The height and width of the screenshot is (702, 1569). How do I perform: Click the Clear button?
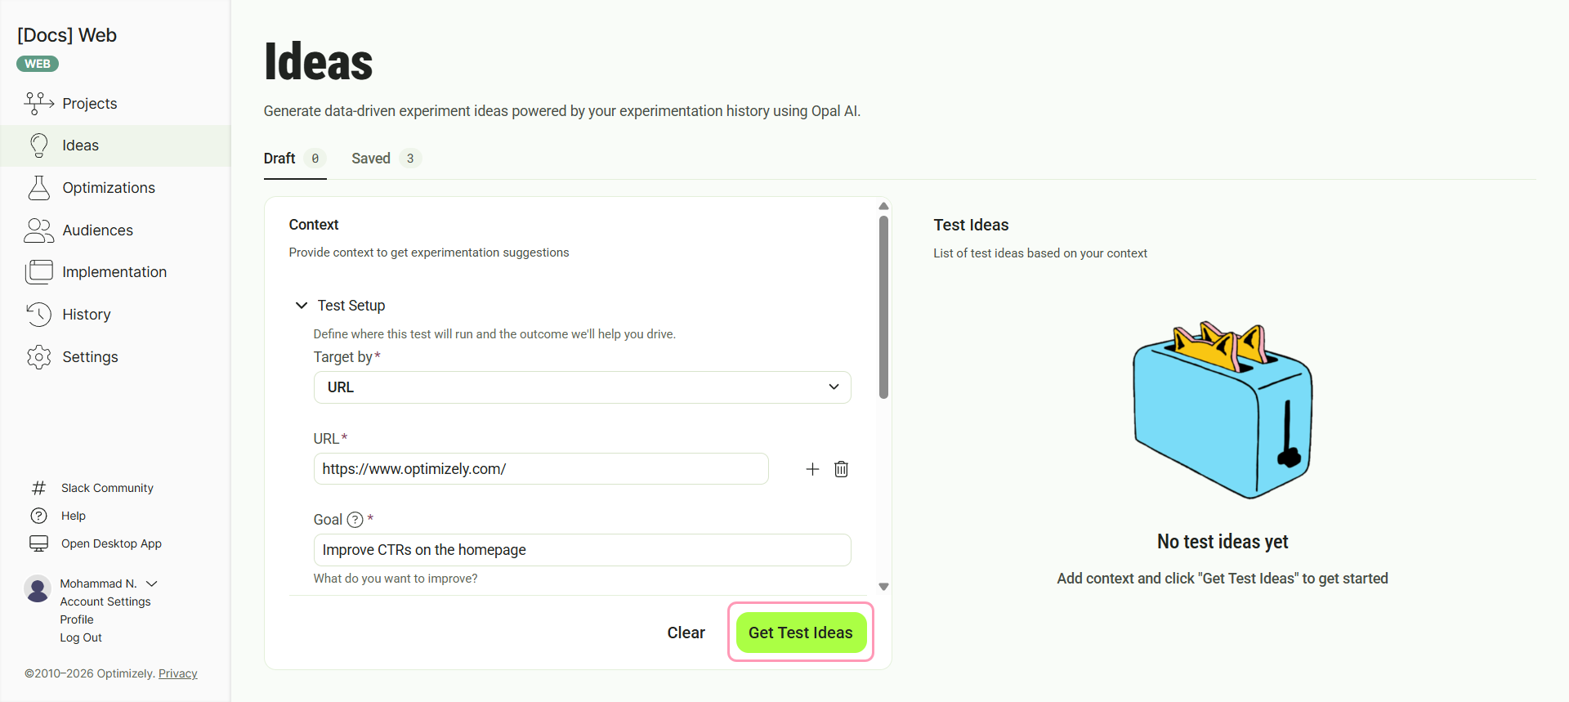686,633
